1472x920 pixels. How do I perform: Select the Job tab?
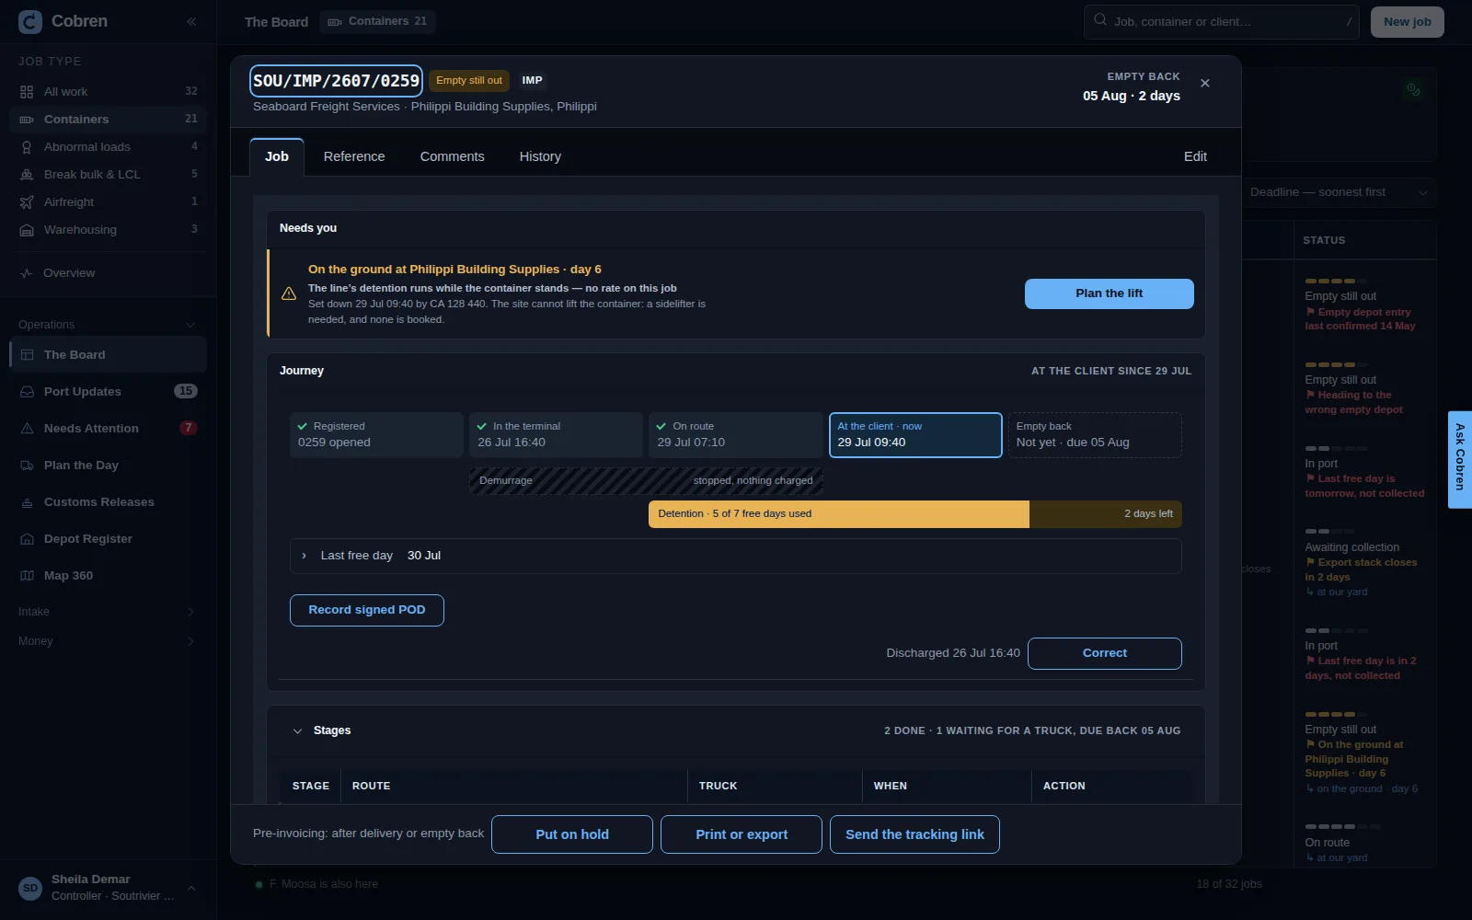(277, 156)
